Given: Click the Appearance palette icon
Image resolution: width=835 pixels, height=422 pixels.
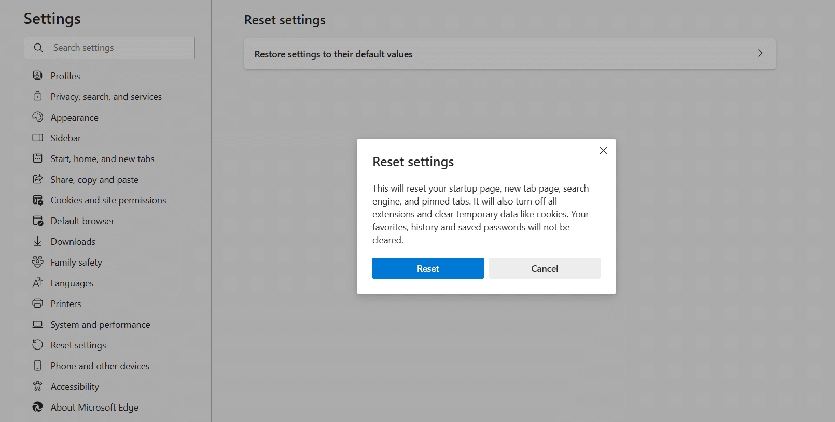Looking at the screenshot, I should pos(38,117).
